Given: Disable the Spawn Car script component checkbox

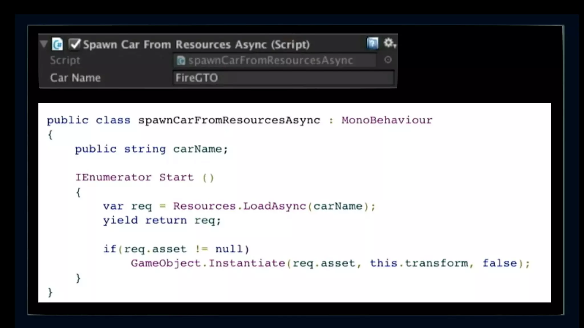Looking at the screenshot, I should 75,44.
